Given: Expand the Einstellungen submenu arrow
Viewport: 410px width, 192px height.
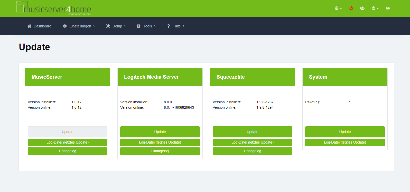Looking at the screenshot, I should pos(94,26).
